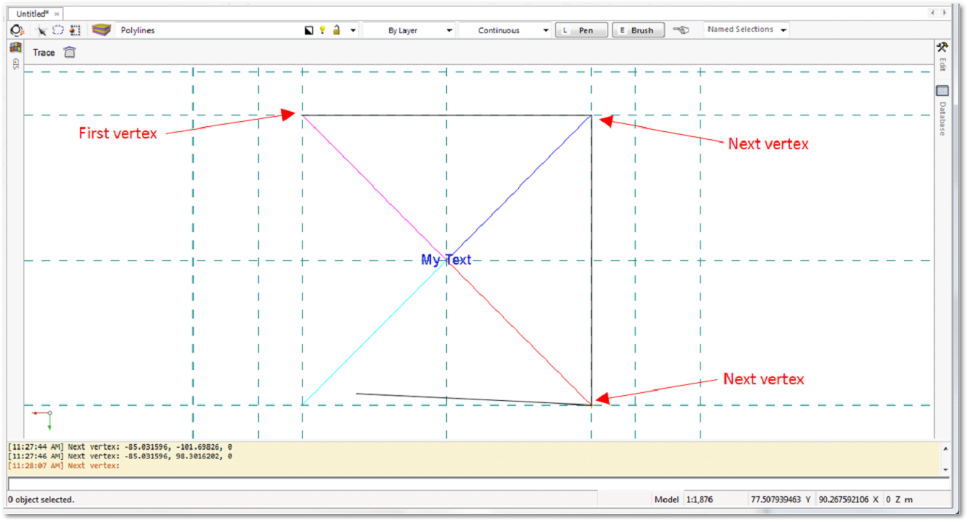Click the 11:27:46 AM Next vertex log line

[120, 456]
